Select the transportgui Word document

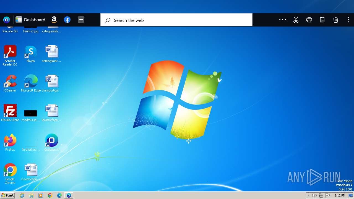tap(51, 83)
